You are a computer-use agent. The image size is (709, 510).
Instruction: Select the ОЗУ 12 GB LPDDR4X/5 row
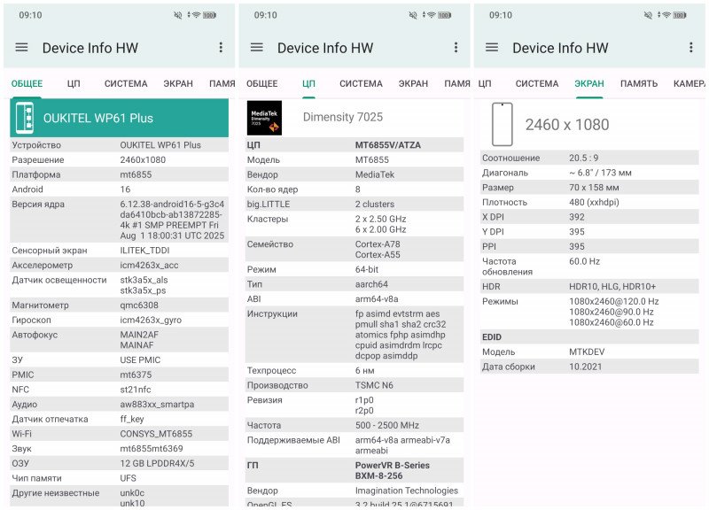pyautogui.click(x=119, y=463)
